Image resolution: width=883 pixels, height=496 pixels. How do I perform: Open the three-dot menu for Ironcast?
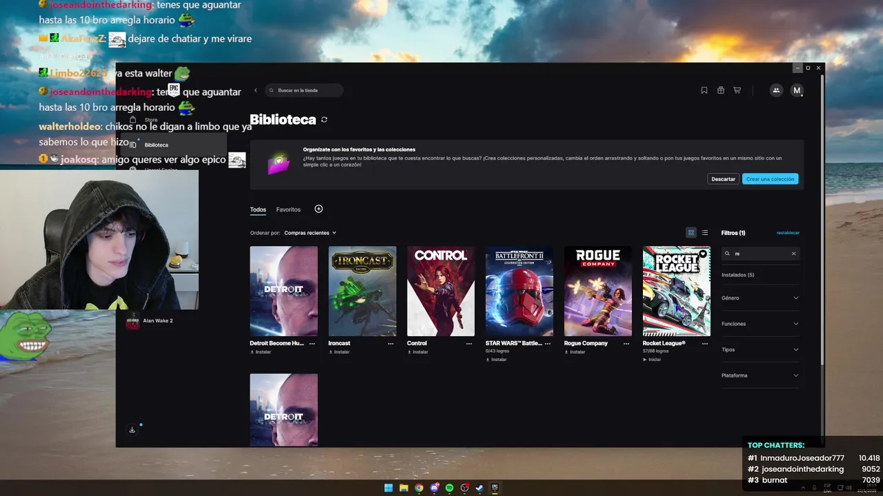point(390,343)
